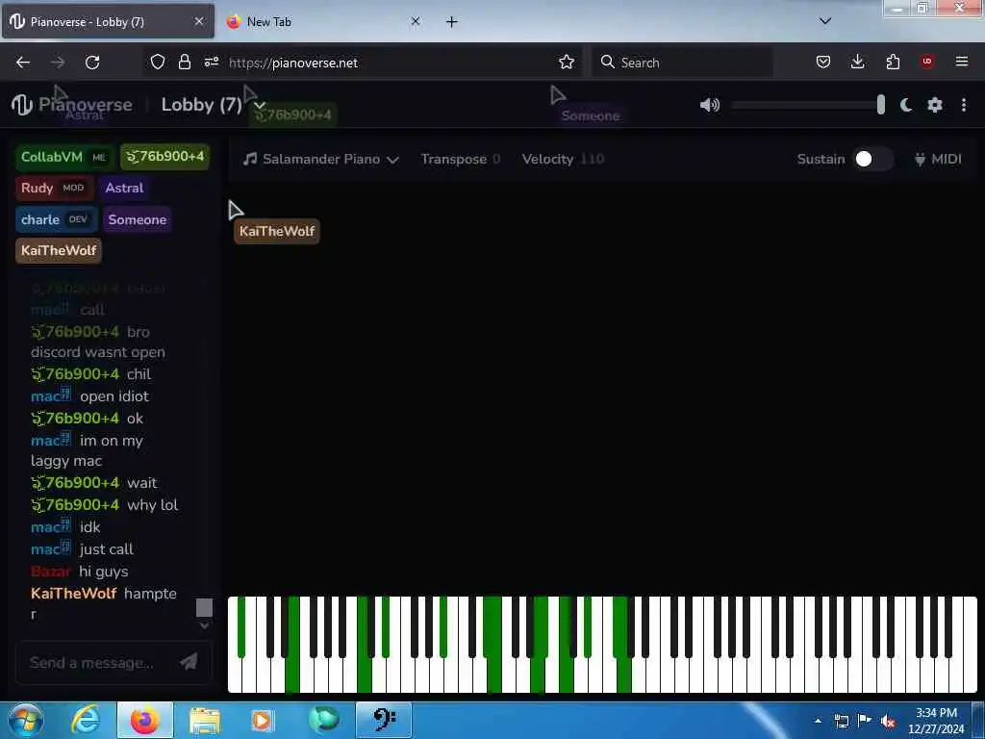Image resolution: width=985 pixels, height=739 pixels.
Task: Open the vertical three-dot menu
Action: tap(964, 105)
